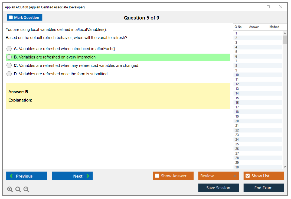Open the Review dropdown menu
This screenshot has height=199, width=291.
click(x=218, y=176)
